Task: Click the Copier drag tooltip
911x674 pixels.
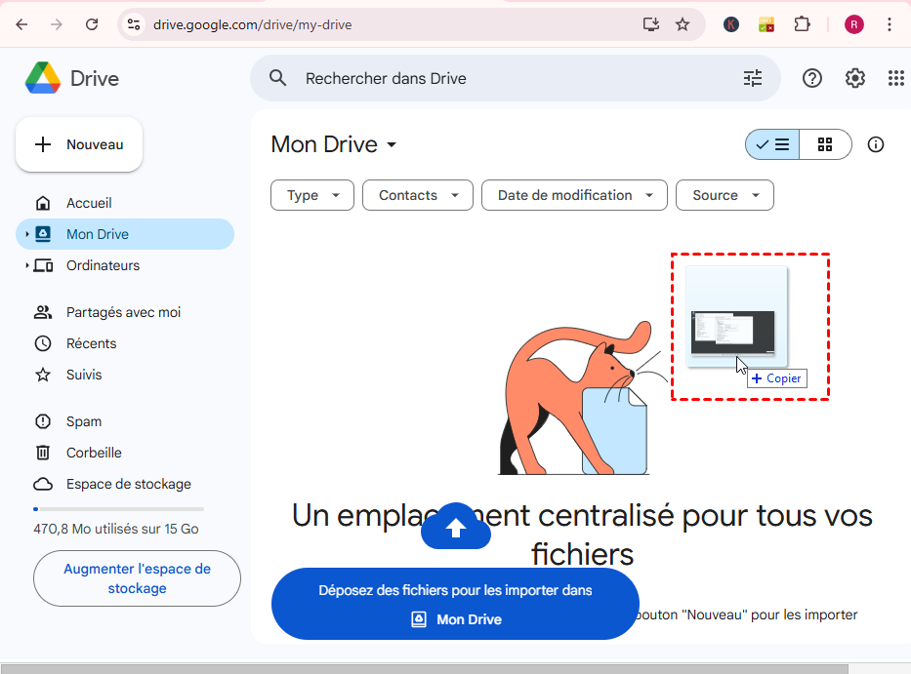Action: pyautogui.click(x=777, y=378)
